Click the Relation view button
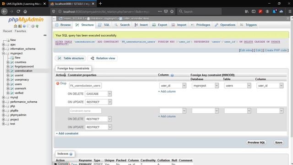This screenshot has height=165, width=293. click(x=103, y=58)
